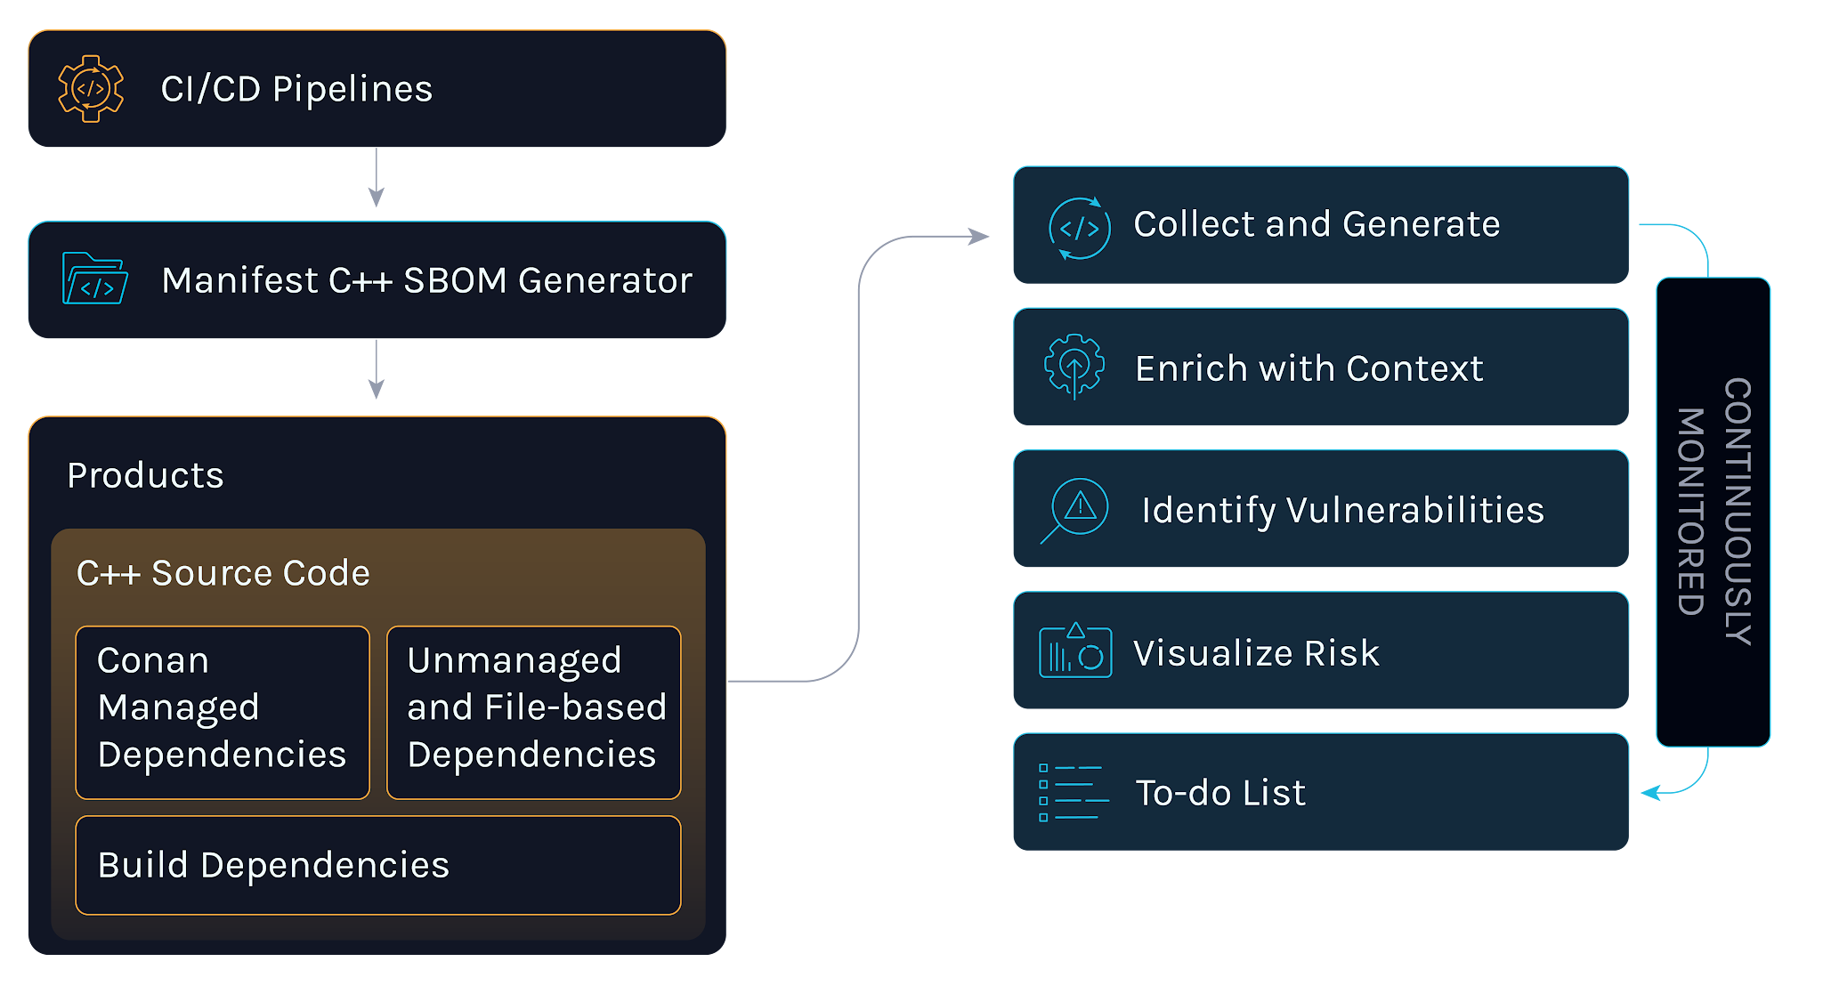Click the Identify Vulnerabilities label
The width and height of the screenshot is (1823, 986).
1342,511
